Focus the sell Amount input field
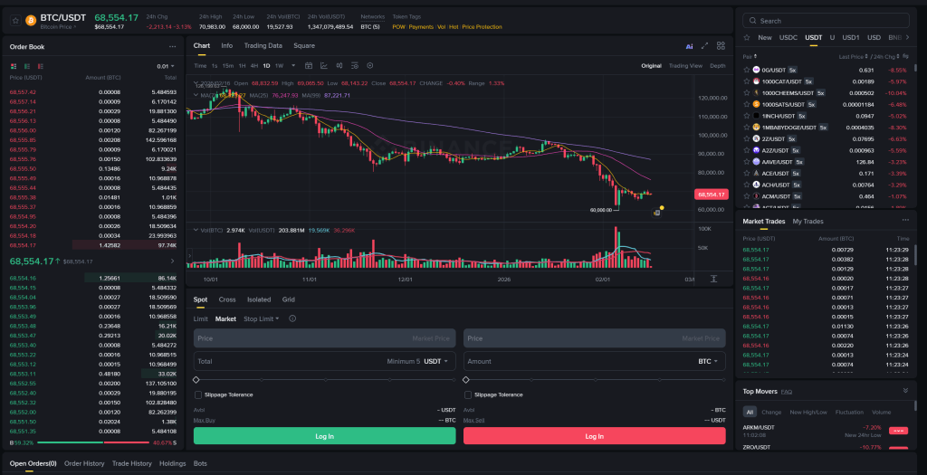This screenshot has width=927, height=475. pos(594,361)
